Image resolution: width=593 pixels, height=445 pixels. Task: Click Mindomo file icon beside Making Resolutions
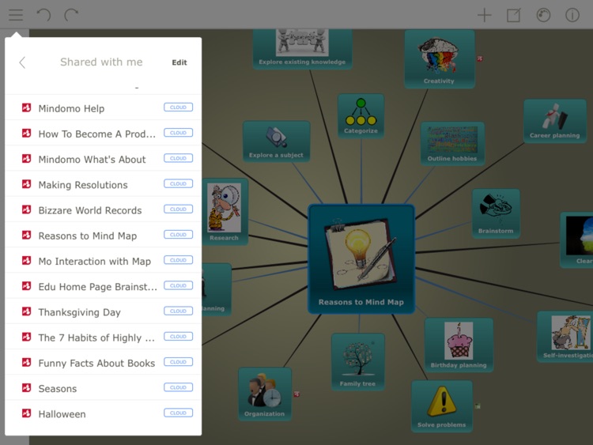(26, 184)
